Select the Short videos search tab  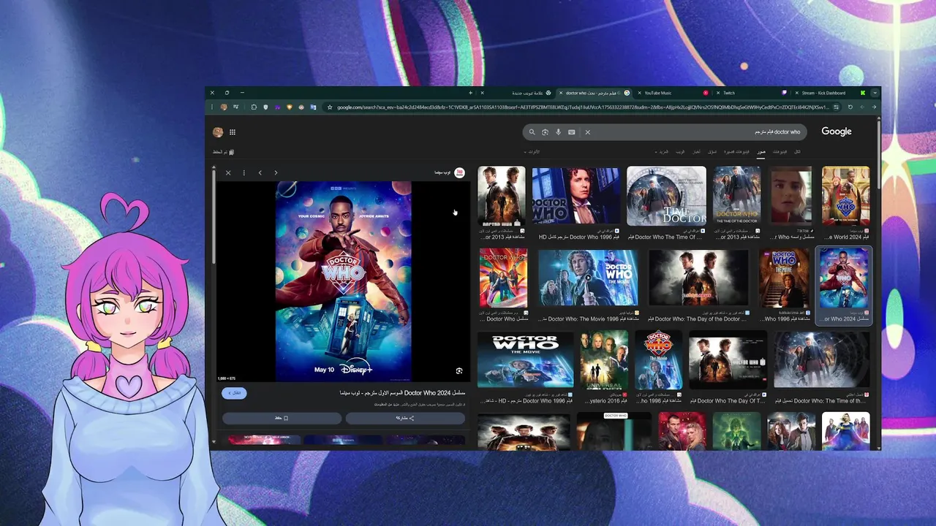(x=737, y=152)
